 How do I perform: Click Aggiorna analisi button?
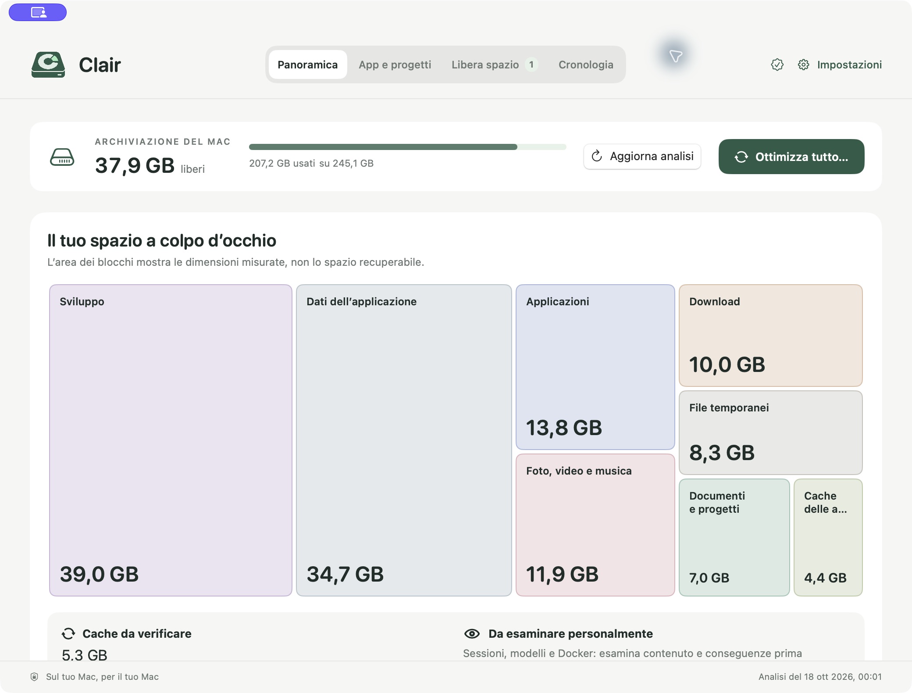click(x=642, y=157)
